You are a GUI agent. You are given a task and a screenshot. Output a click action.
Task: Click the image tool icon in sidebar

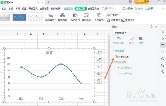pos(163,65)
